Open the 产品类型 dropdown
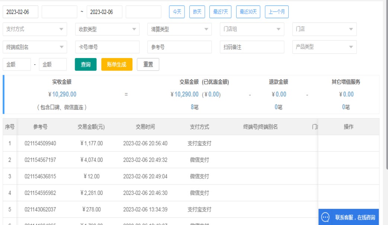Viewport: 388px width, 225px height. coord(324,47)
